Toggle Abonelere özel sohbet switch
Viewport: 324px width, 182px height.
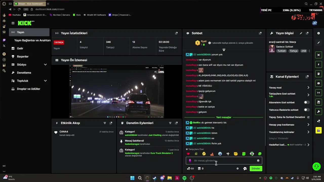click(x=307, y=102)
